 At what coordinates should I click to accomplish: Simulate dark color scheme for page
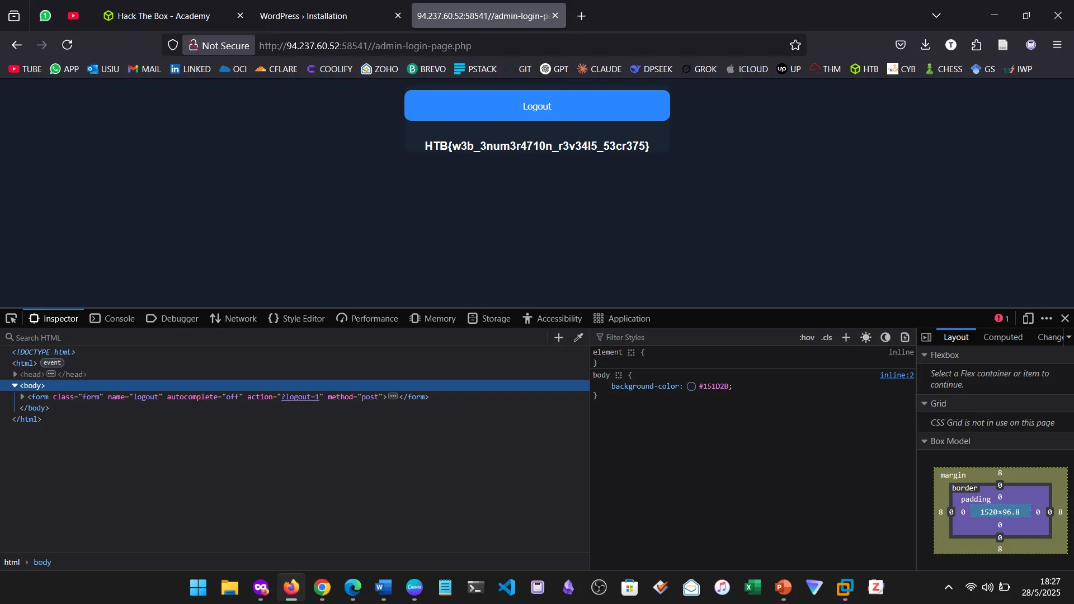coord(885,337)
